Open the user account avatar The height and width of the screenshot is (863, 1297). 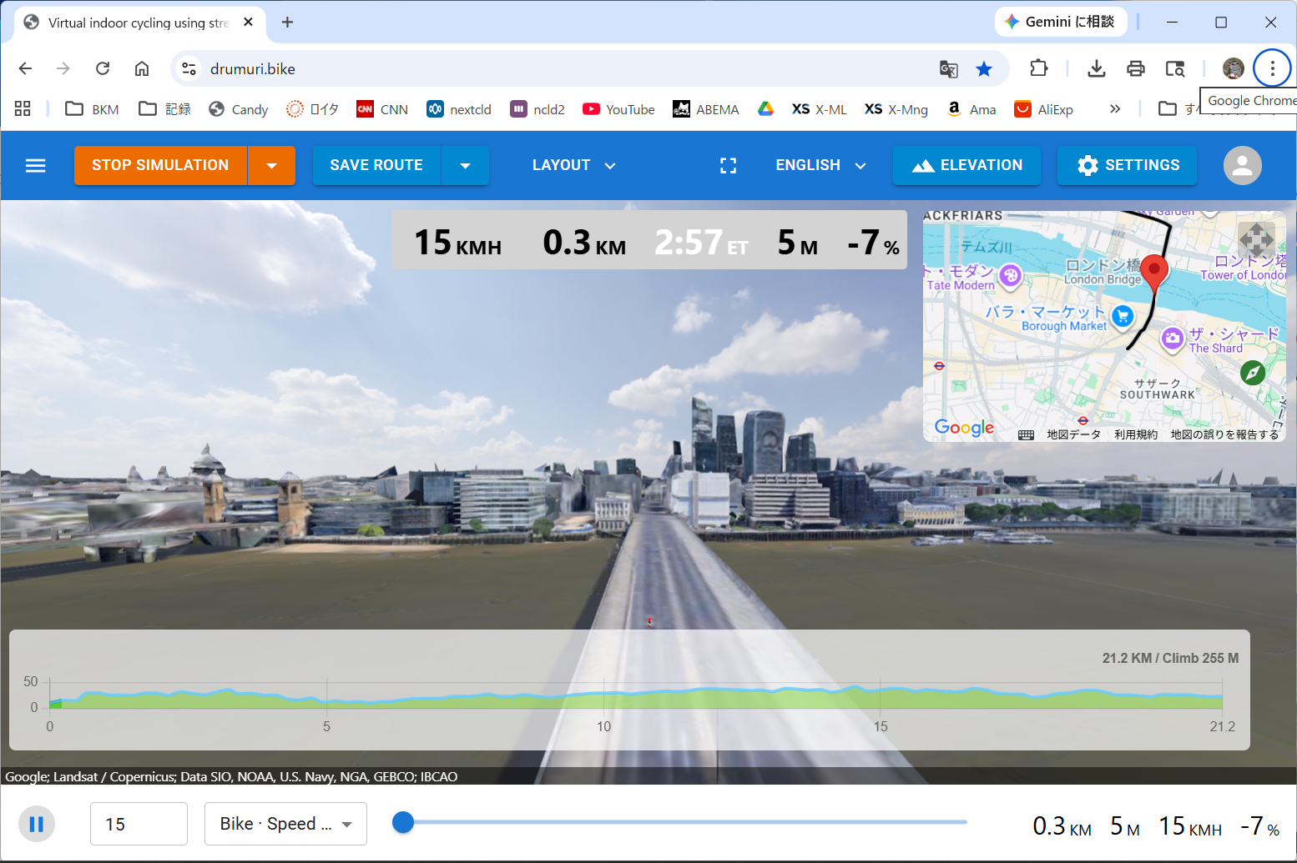(x=1242, y=165)
